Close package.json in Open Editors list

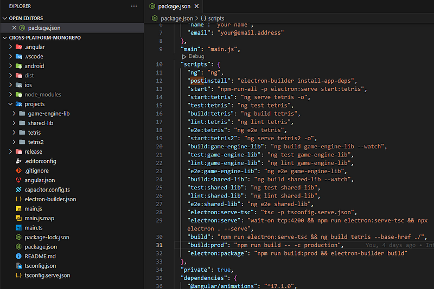pyautogui.click(x=14, y=28)
